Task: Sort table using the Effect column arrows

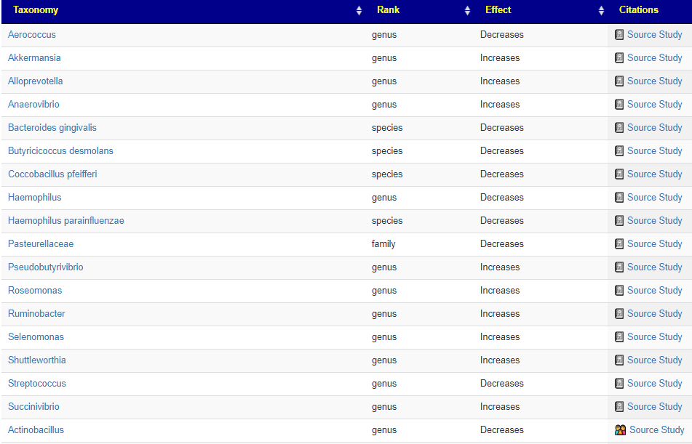Action: pos(601,11)
